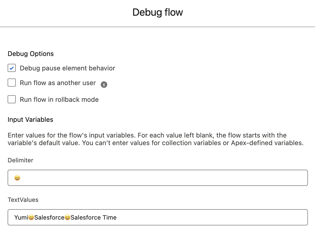315x233 pixels.
Task: Click the Delimiter field label
Action: 20,160
